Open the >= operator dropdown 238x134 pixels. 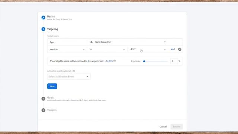click(x=107, y=49)
